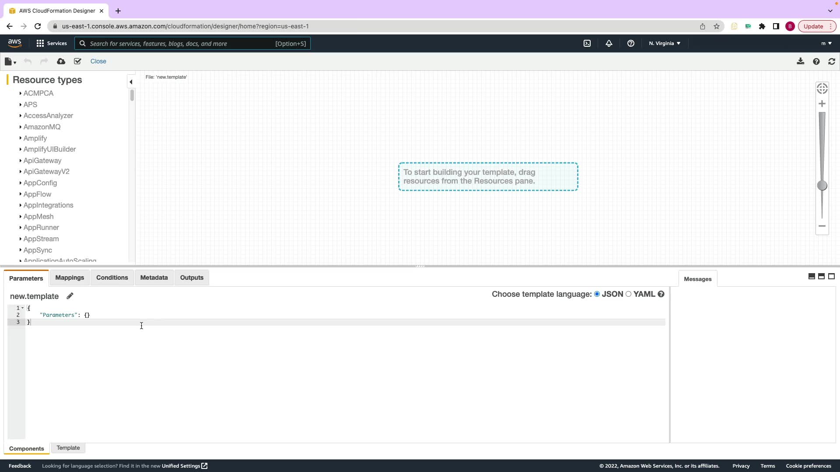Open the file menu icon dropdown
Image resolution: width=840 pixels, height=472 pixels.
click(10, 62)
